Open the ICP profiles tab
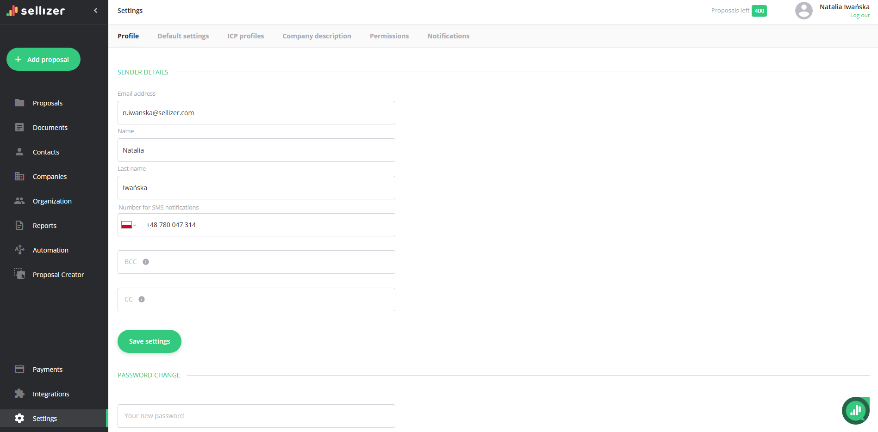 coord(245,36)
